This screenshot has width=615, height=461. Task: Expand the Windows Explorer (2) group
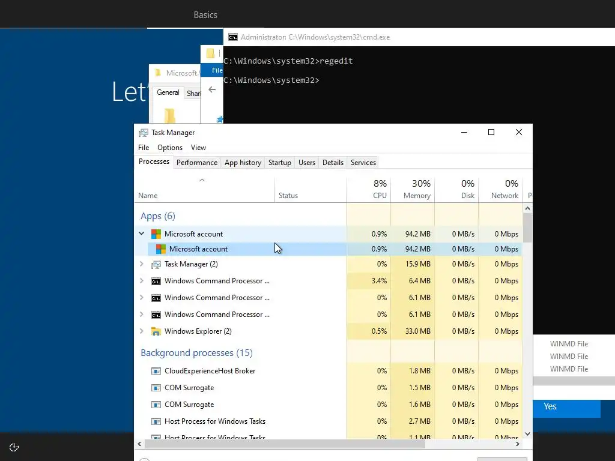[142, 331]
